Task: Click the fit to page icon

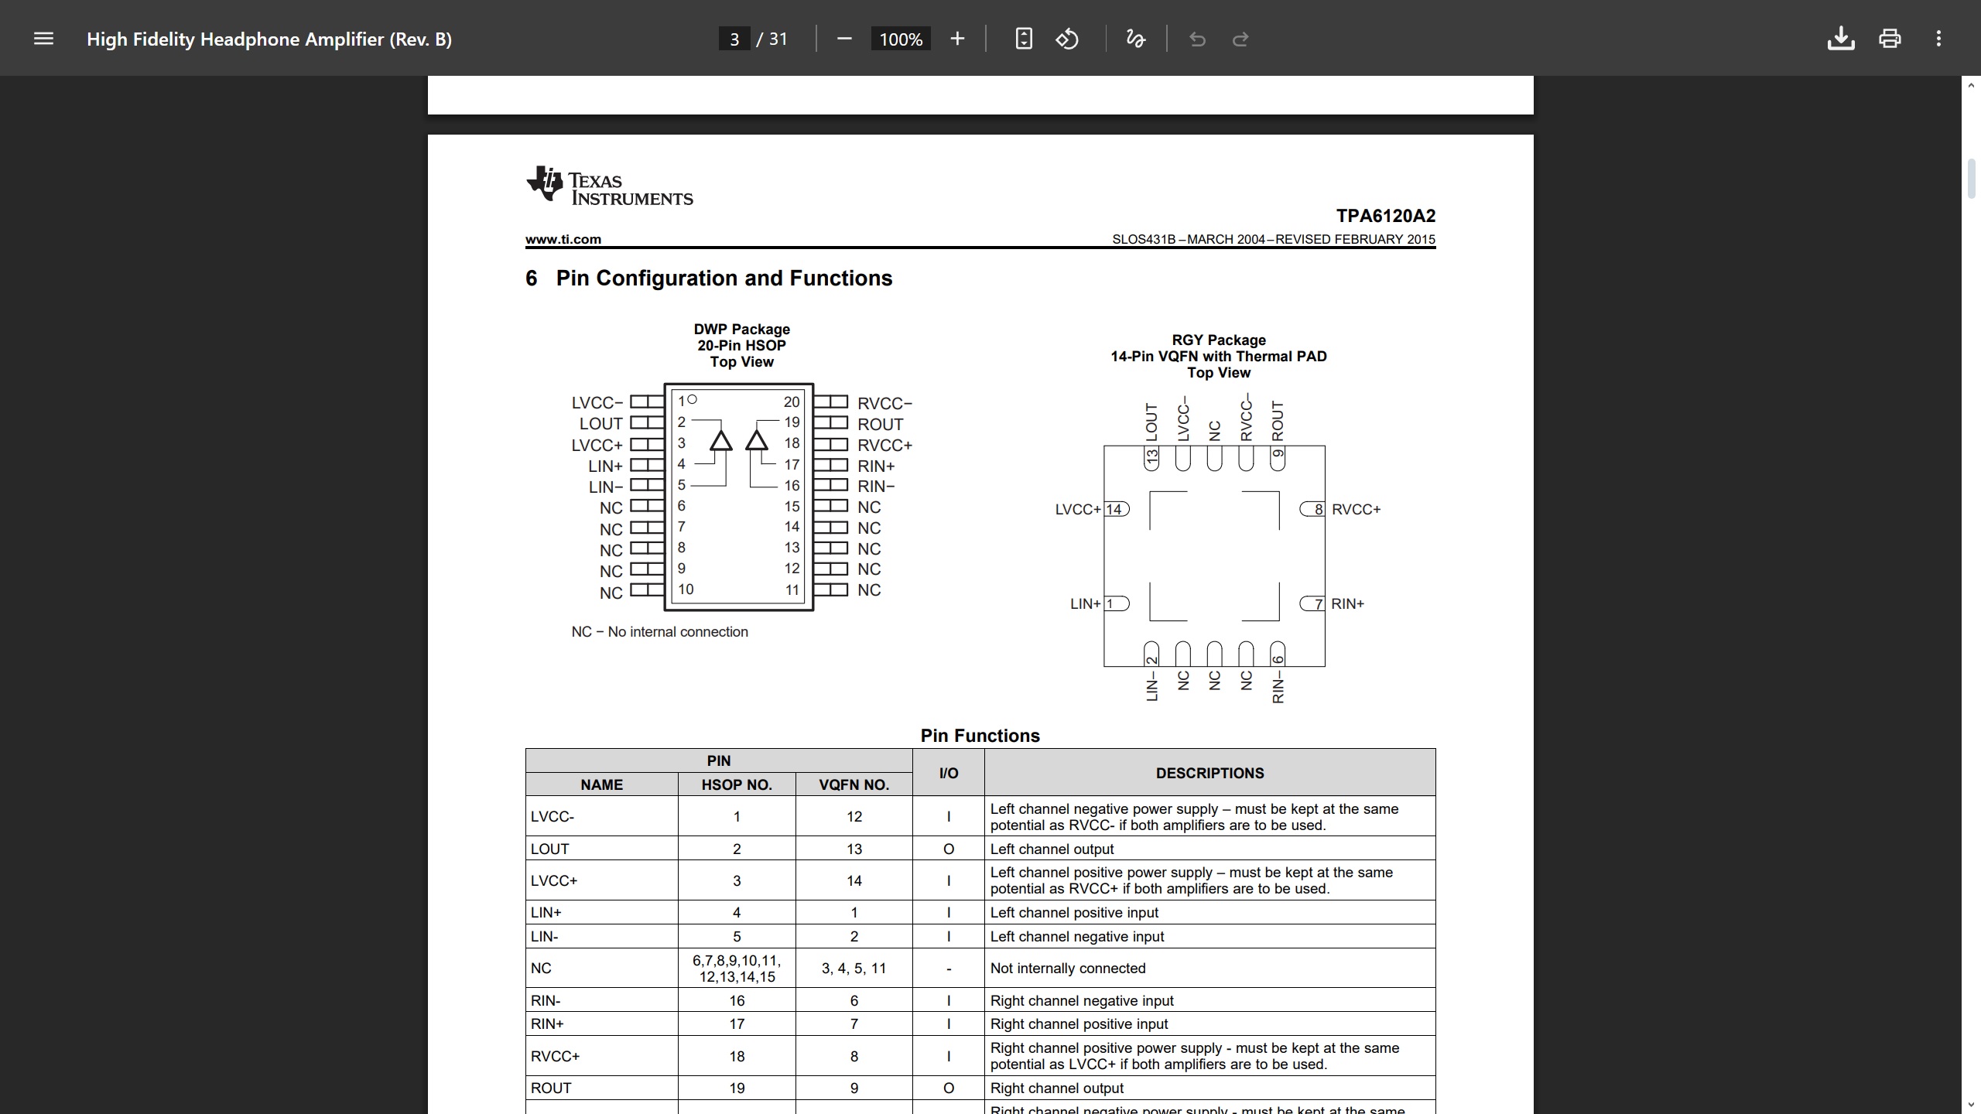Action: pos(1024,39)
